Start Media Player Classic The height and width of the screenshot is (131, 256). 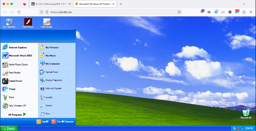click(19, 64)
